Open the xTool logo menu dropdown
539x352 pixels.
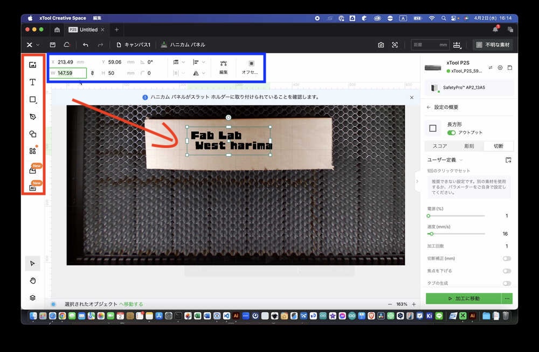tap(33, 45)
